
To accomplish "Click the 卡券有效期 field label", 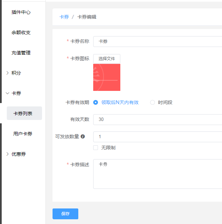I will (x=77, y=102).
